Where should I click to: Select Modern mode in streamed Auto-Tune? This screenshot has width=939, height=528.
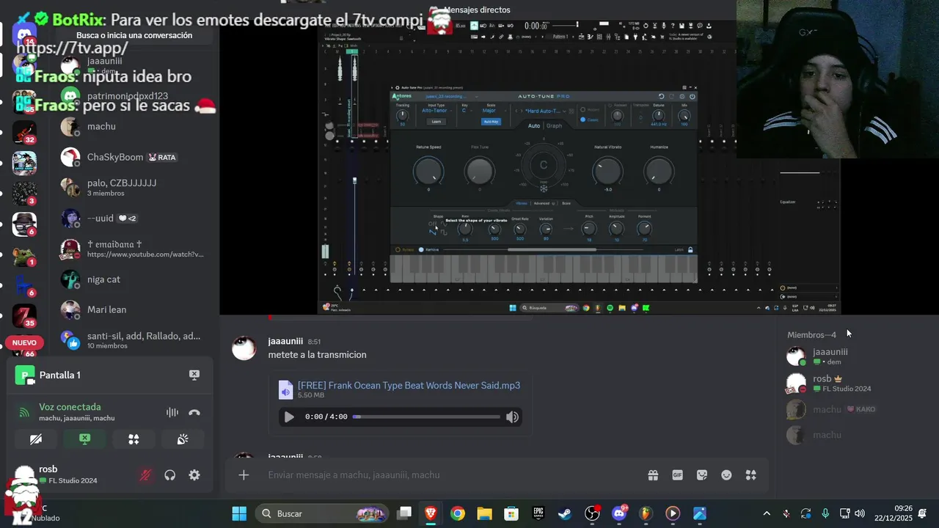click(590, 111)
